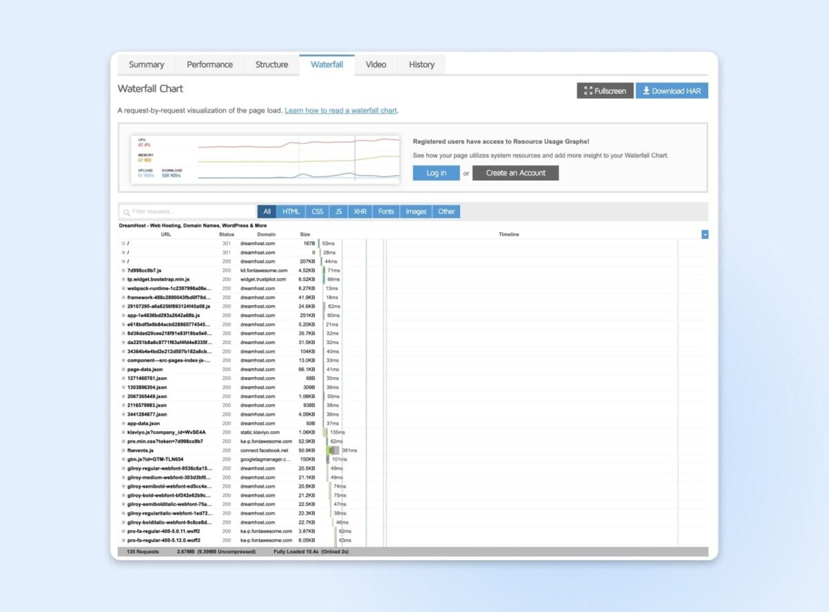Open the Summary tab
This screenshot has height=612, width=829.
point(146,64)
